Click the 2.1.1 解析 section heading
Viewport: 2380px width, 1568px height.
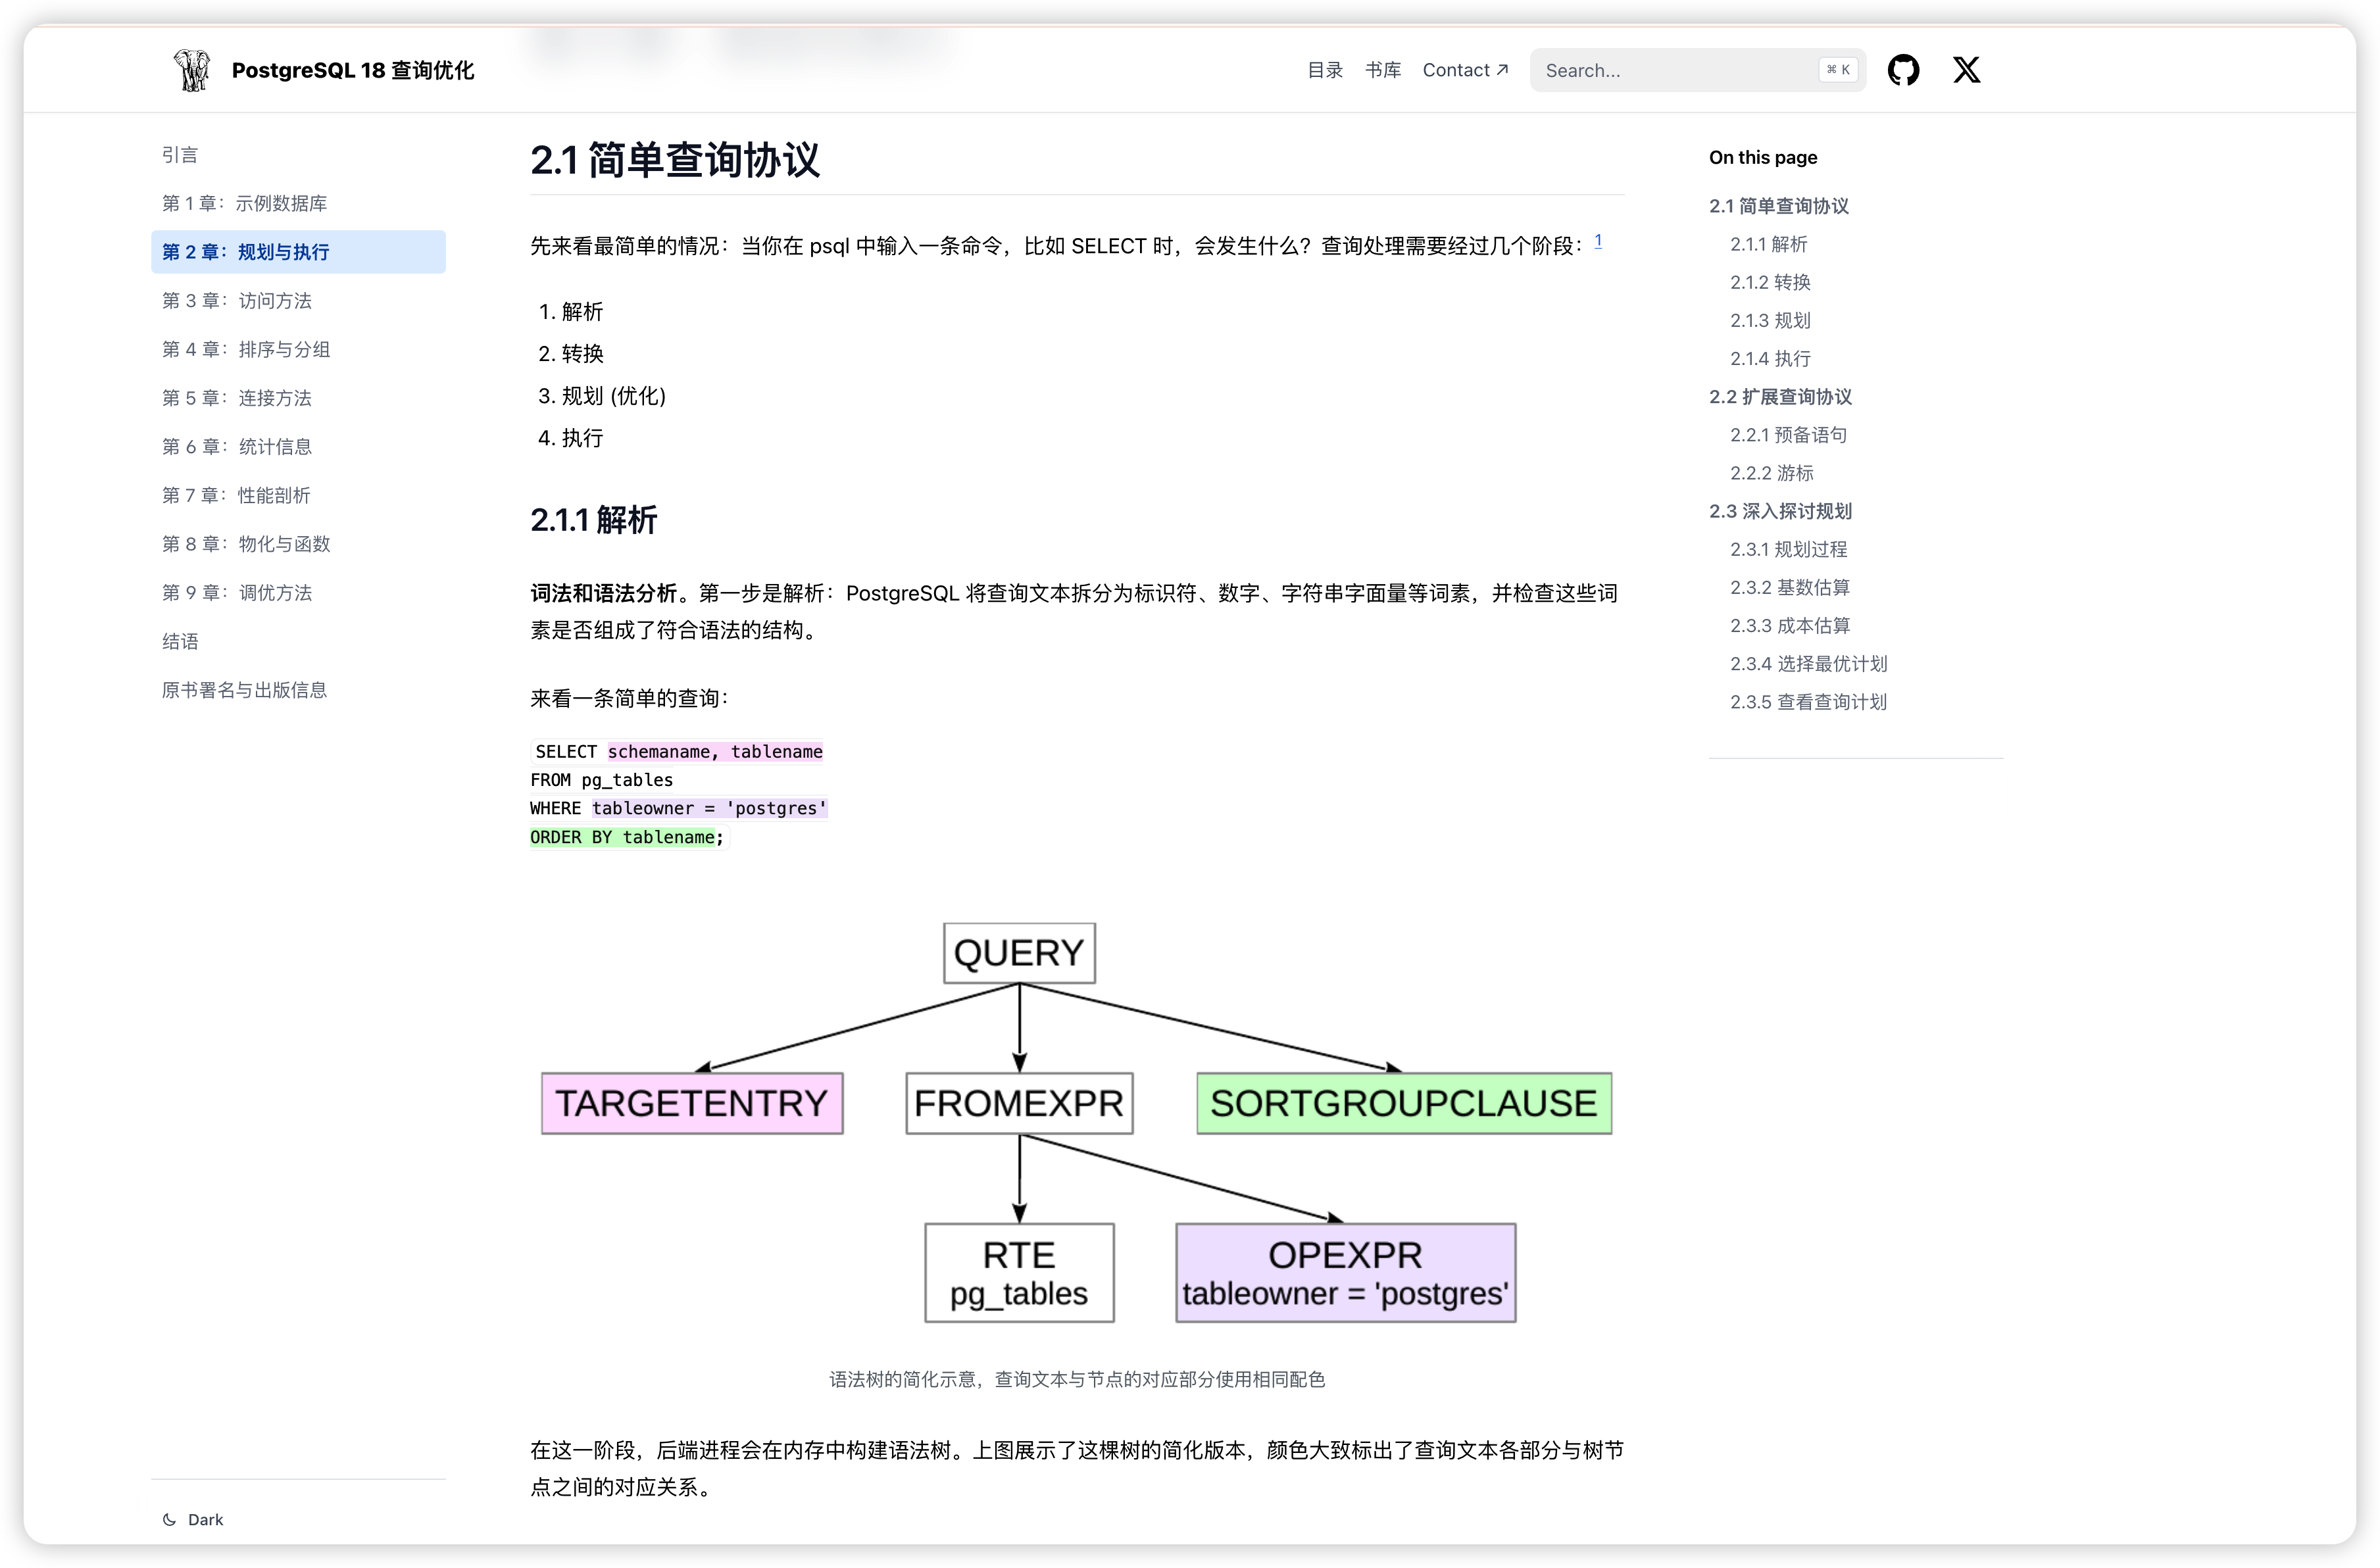click(x=594, y=520)
